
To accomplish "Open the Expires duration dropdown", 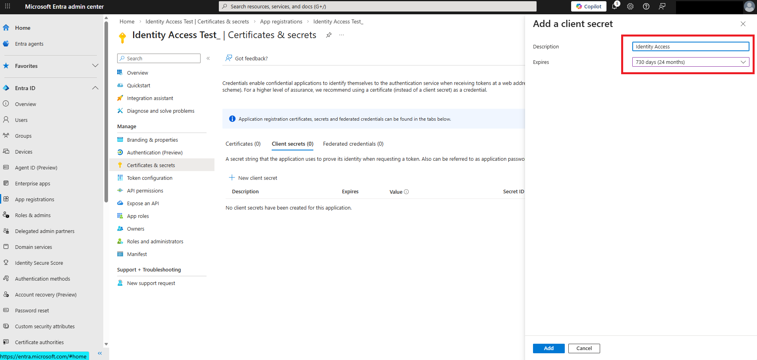I will [x=691, y=62].
